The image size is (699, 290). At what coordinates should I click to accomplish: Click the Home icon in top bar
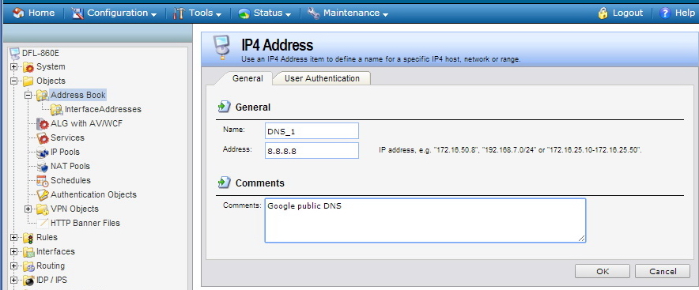[19, 13]
